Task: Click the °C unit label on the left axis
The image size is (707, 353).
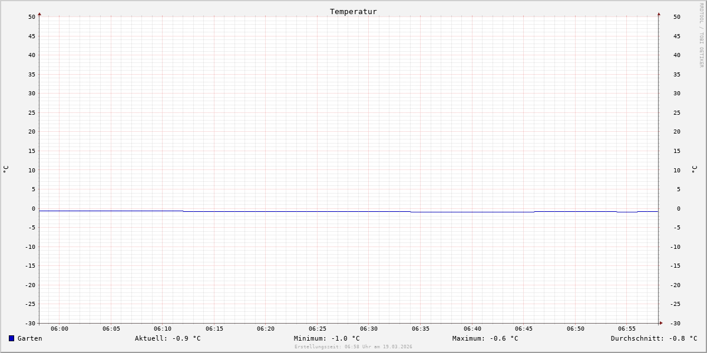Action: (x=6, y=169)
